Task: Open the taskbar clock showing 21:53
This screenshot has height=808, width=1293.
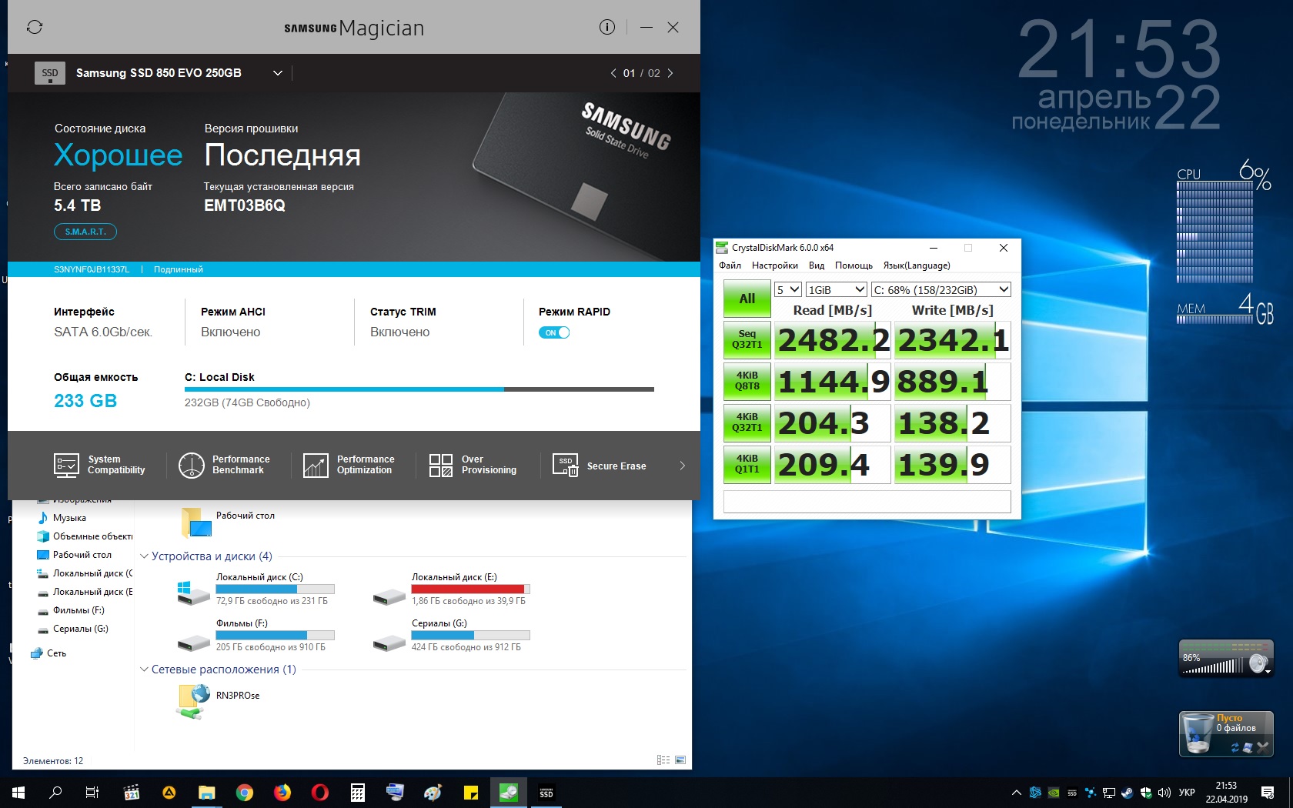Action: coord(1226,793)
